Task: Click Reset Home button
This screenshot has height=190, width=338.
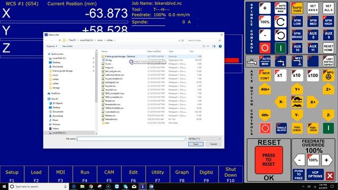Action: coord(328,48)
